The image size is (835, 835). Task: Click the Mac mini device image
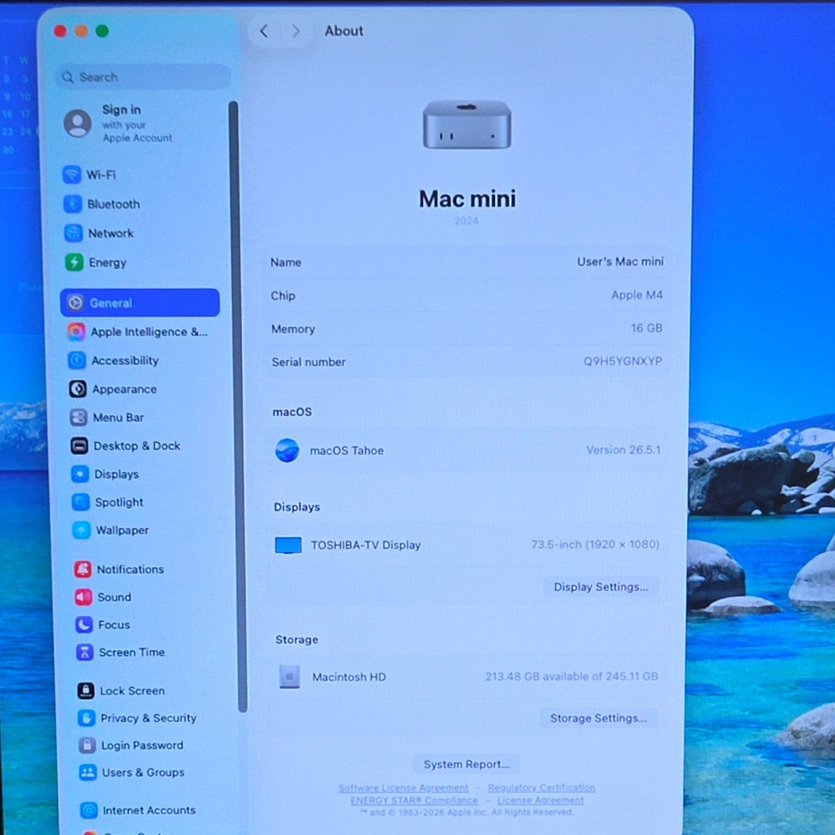click(x=467, y=125)
